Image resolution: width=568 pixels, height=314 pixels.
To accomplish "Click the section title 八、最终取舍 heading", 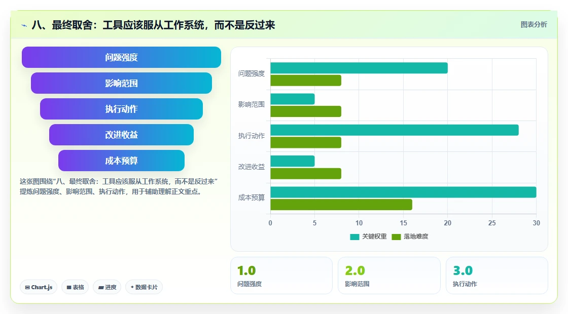I will click(x=153, y=25).
